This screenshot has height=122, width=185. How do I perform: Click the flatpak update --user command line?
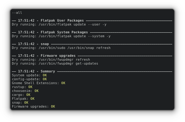[59, 25]
